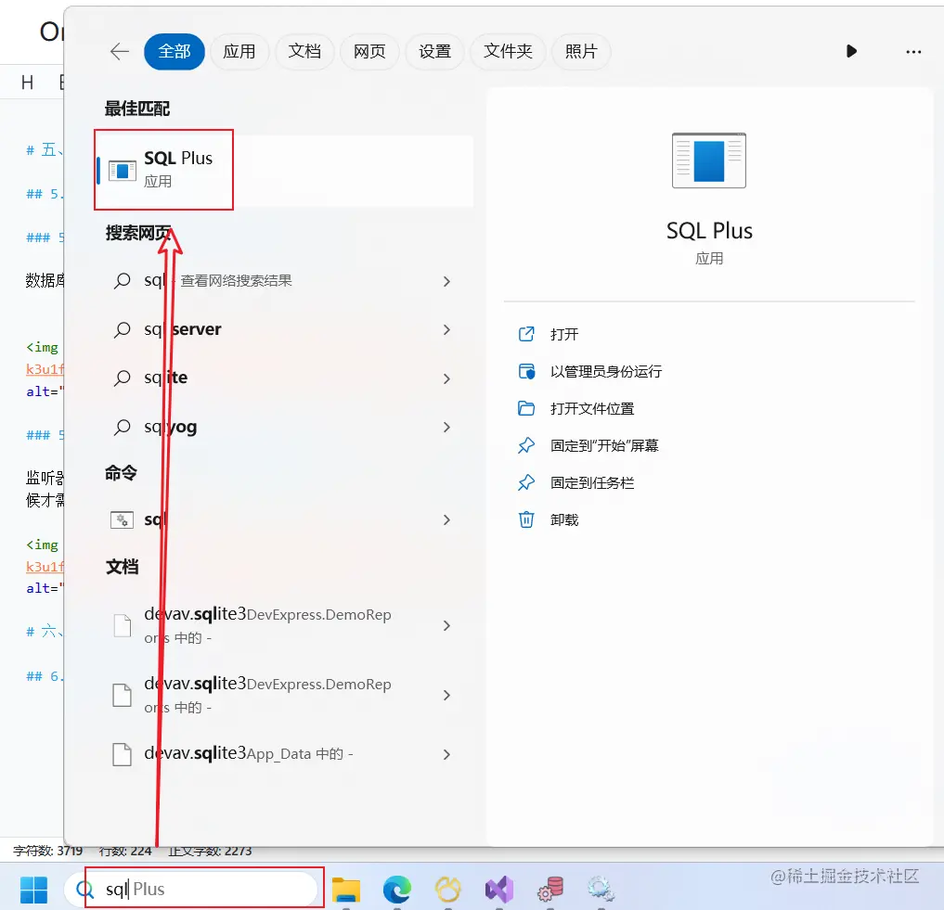Show more filter tabs with the play arrow
Viewport: 944px width, 910px height.
[851, 51]
